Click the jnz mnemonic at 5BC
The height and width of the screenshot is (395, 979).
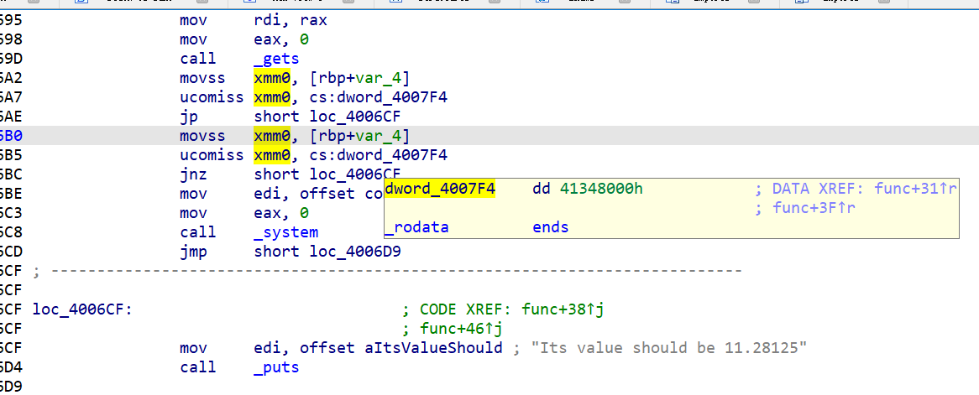tap(194, 174)
